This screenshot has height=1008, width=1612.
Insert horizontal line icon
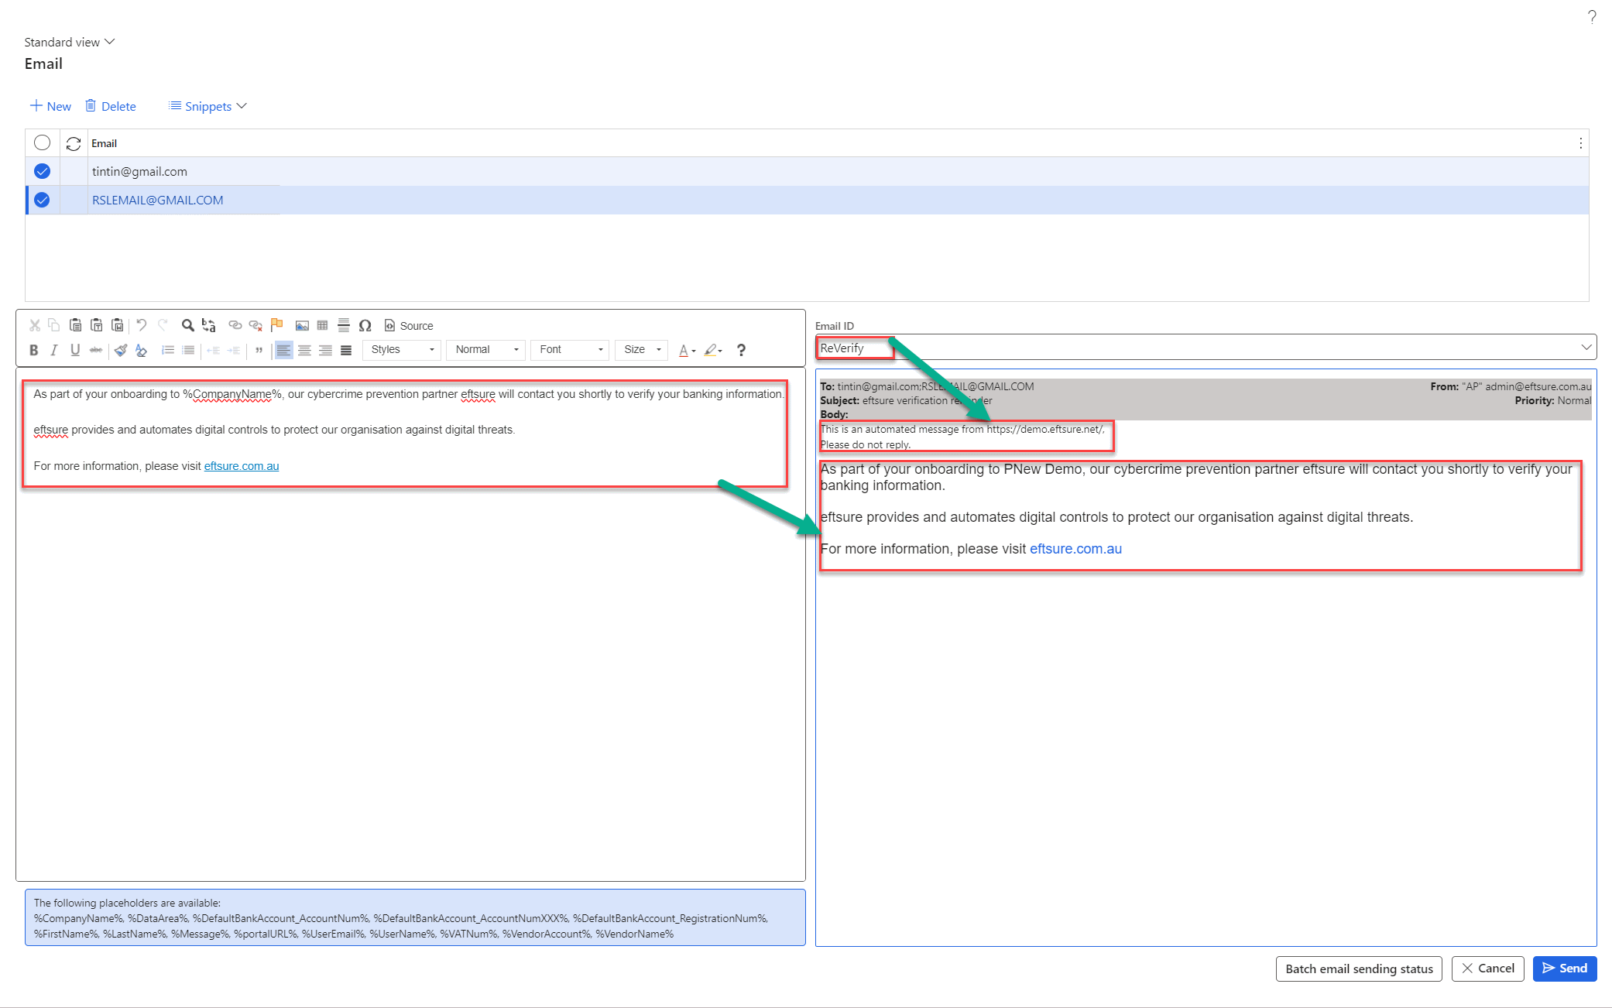pos(343,325)
